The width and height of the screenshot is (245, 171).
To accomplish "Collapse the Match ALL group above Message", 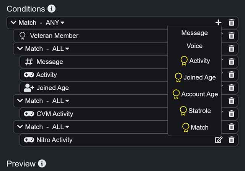I will (20, 48).
